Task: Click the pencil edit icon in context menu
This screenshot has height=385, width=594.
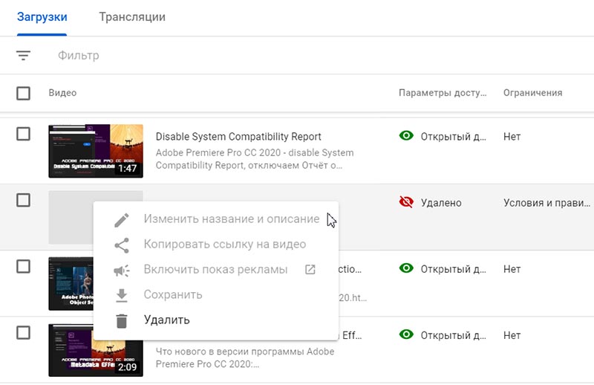Action: point(121,219)
